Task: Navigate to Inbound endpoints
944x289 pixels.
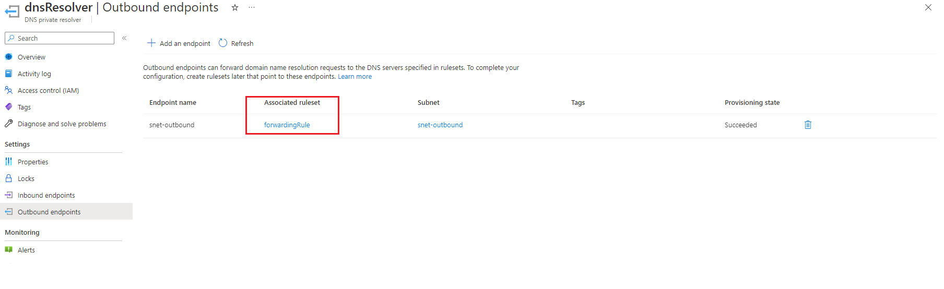Action: pos(46,195)
